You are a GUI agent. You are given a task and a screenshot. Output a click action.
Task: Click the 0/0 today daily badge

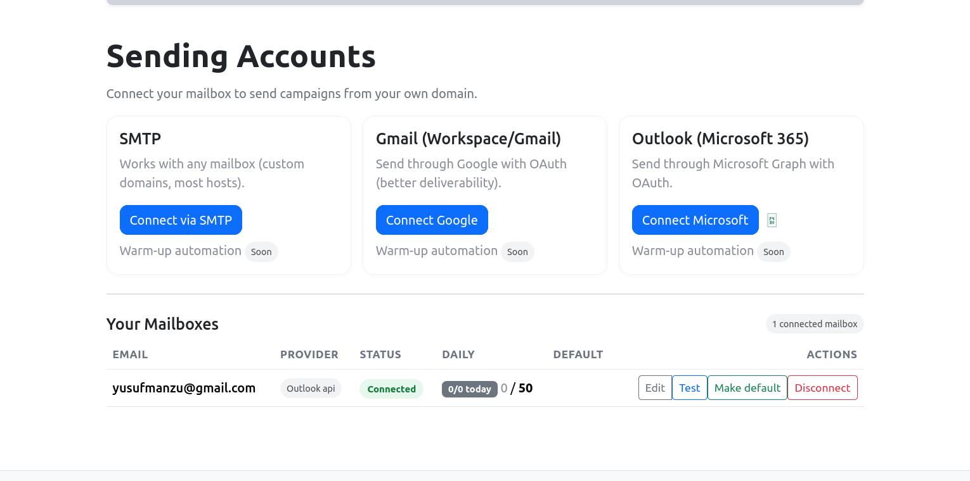click(x=469, y=389)
